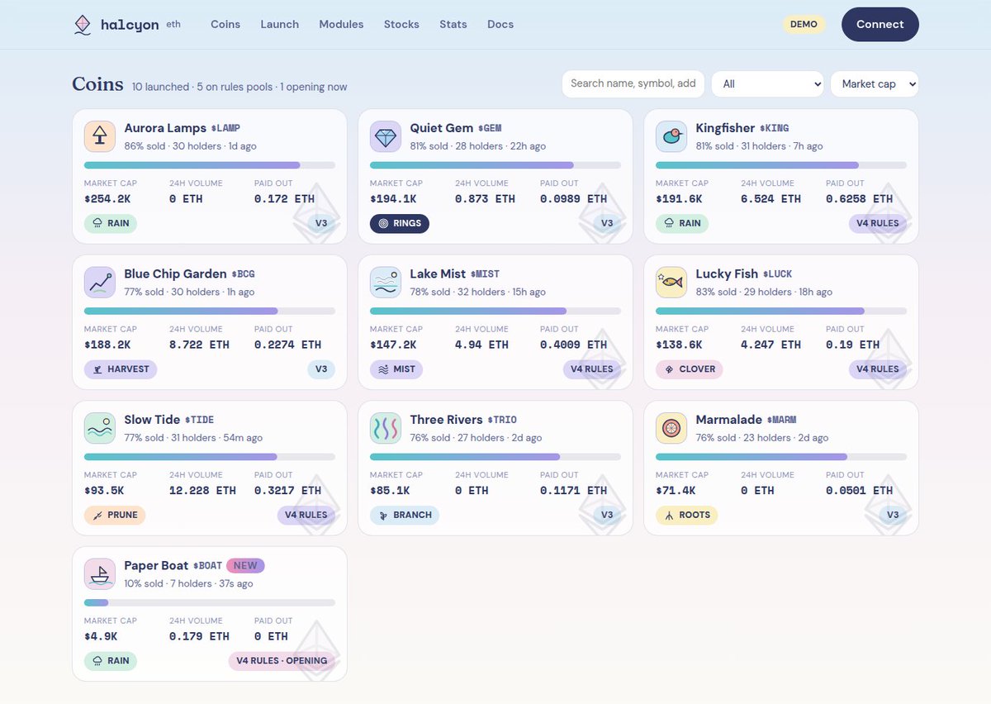
Task: Click the NEW badge on Paper Boat
Action: tap(245, 566)
